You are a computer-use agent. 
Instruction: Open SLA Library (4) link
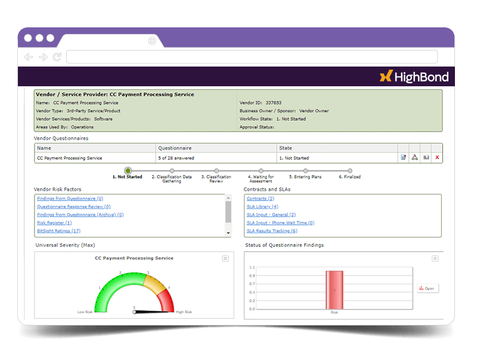pos(262,206)
